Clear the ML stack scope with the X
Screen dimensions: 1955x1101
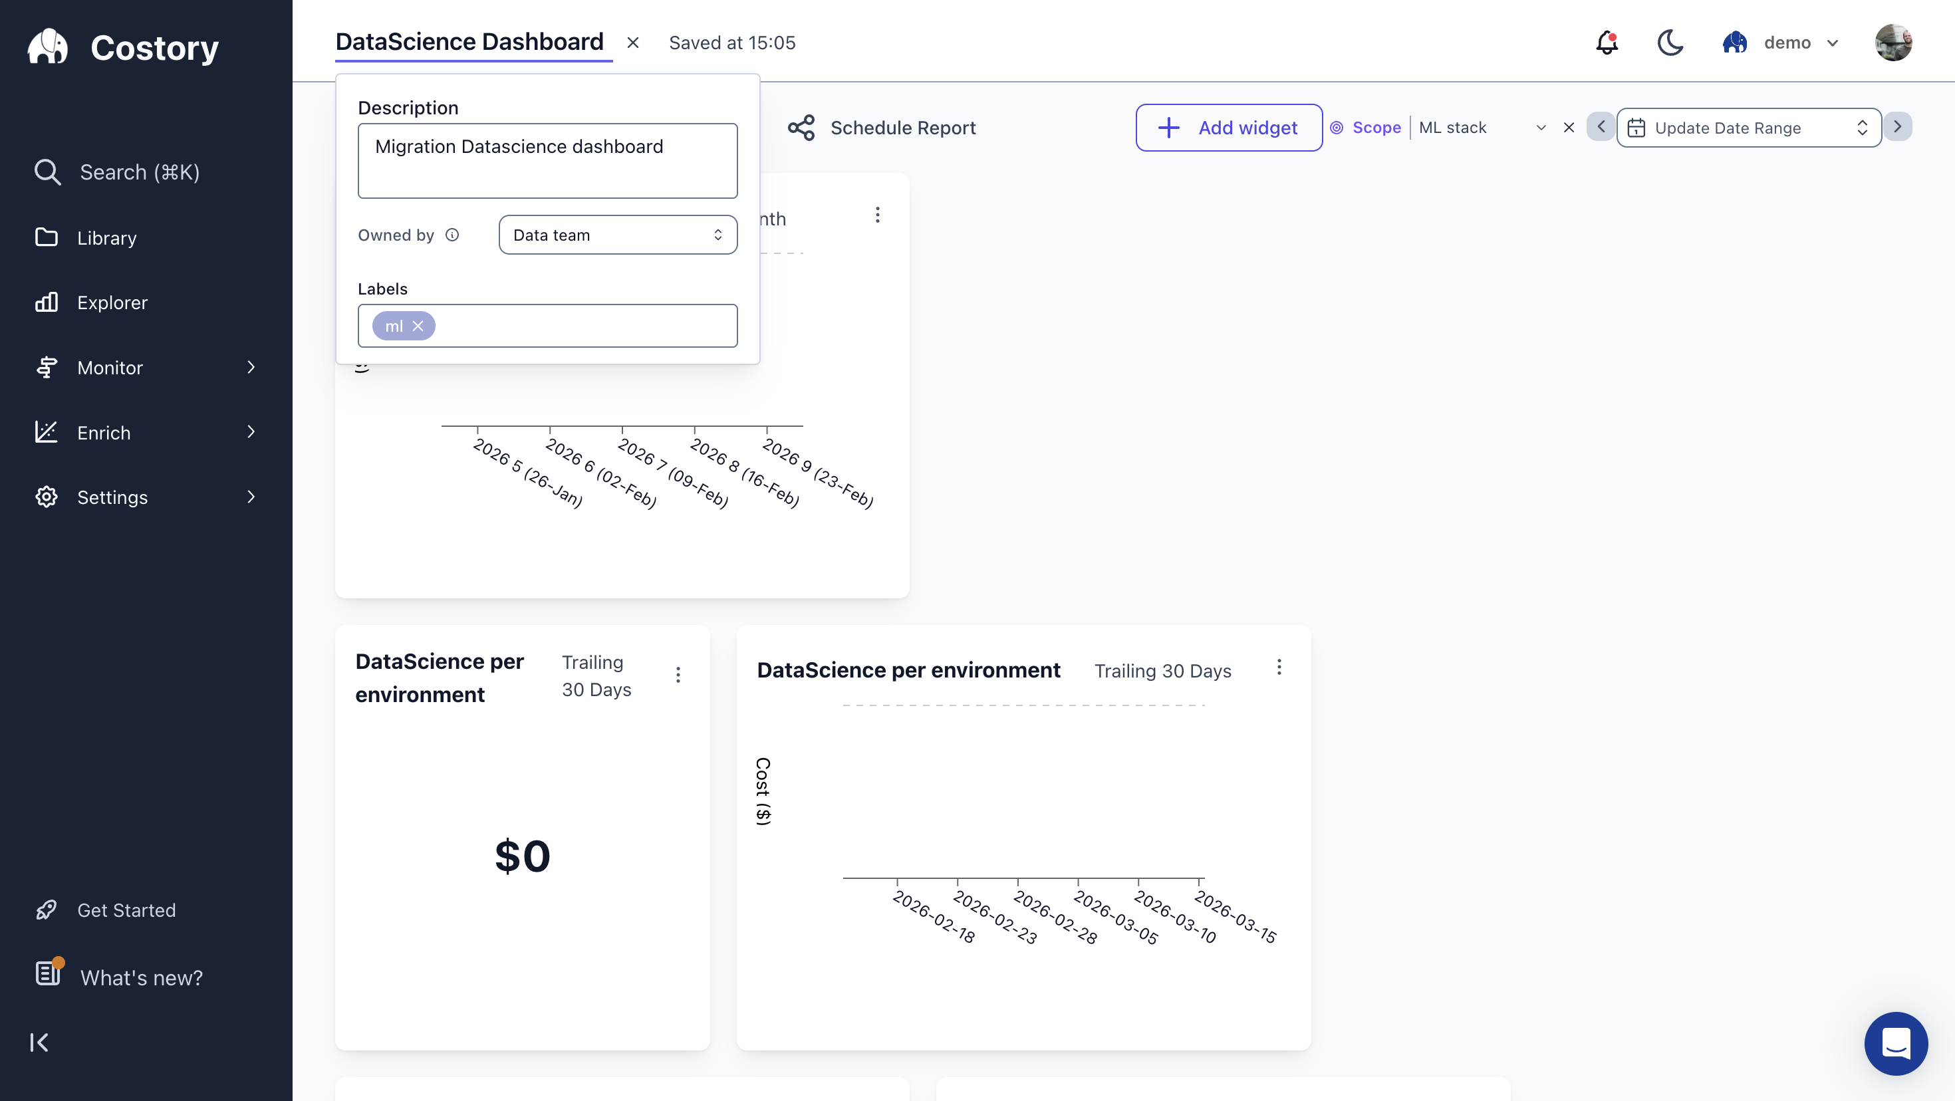click(1569, 128)
